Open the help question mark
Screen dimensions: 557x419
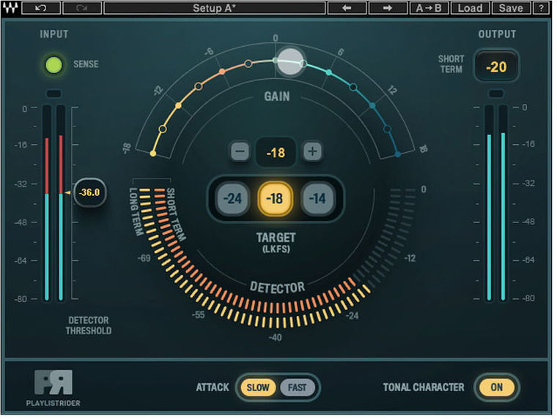pos(541,8)
